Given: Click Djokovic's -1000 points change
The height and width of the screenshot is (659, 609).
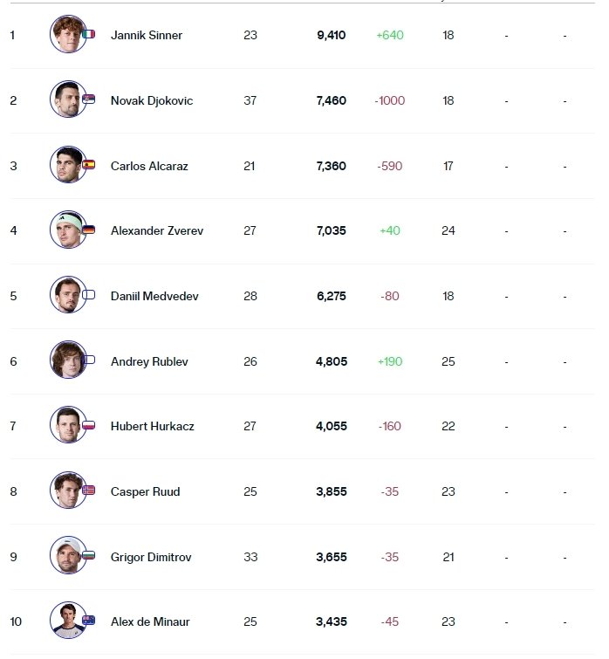Looking at the screenshot, I should [389, 100].
